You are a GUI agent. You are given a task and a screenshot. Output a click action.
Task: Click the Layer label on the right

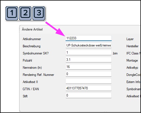click(x=130, y=39)
